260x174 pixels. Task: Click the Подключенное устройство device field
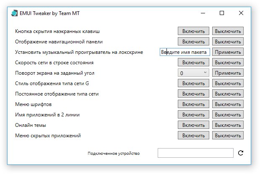195,153
